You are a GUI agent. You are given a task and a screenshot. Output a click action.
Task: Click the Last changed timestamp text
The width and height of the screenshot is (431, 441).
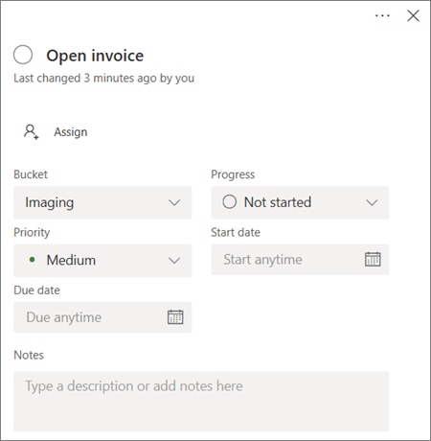(x=103, y=79)
